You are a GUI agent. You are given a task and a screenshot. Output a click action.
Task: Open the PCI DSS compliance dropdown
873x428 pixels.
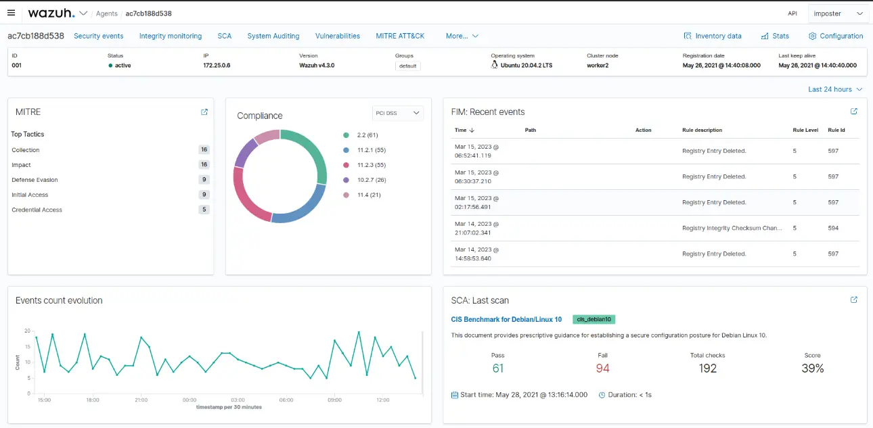point(398,113)
